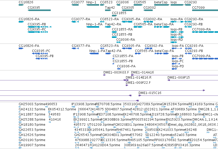
Task: Click the DME1-014A16 clone feature
Action: tap(175, 75)
